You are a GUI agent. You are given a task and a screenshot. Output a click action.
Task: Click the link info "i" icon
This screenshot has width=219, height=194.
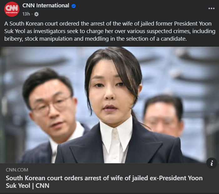pyautogui.click(x=211, y=163)
